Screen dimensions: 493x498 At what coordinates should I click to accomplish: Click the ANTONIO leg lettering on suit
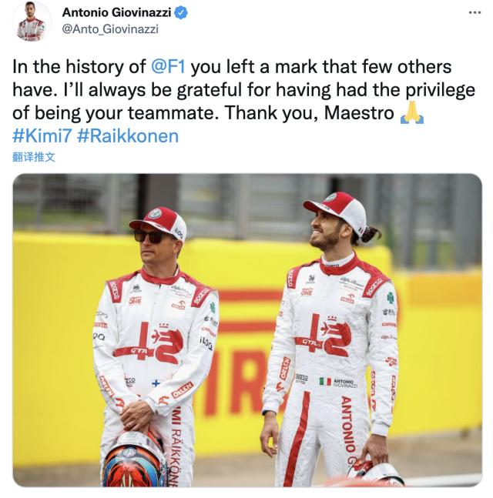click(347, 424)
